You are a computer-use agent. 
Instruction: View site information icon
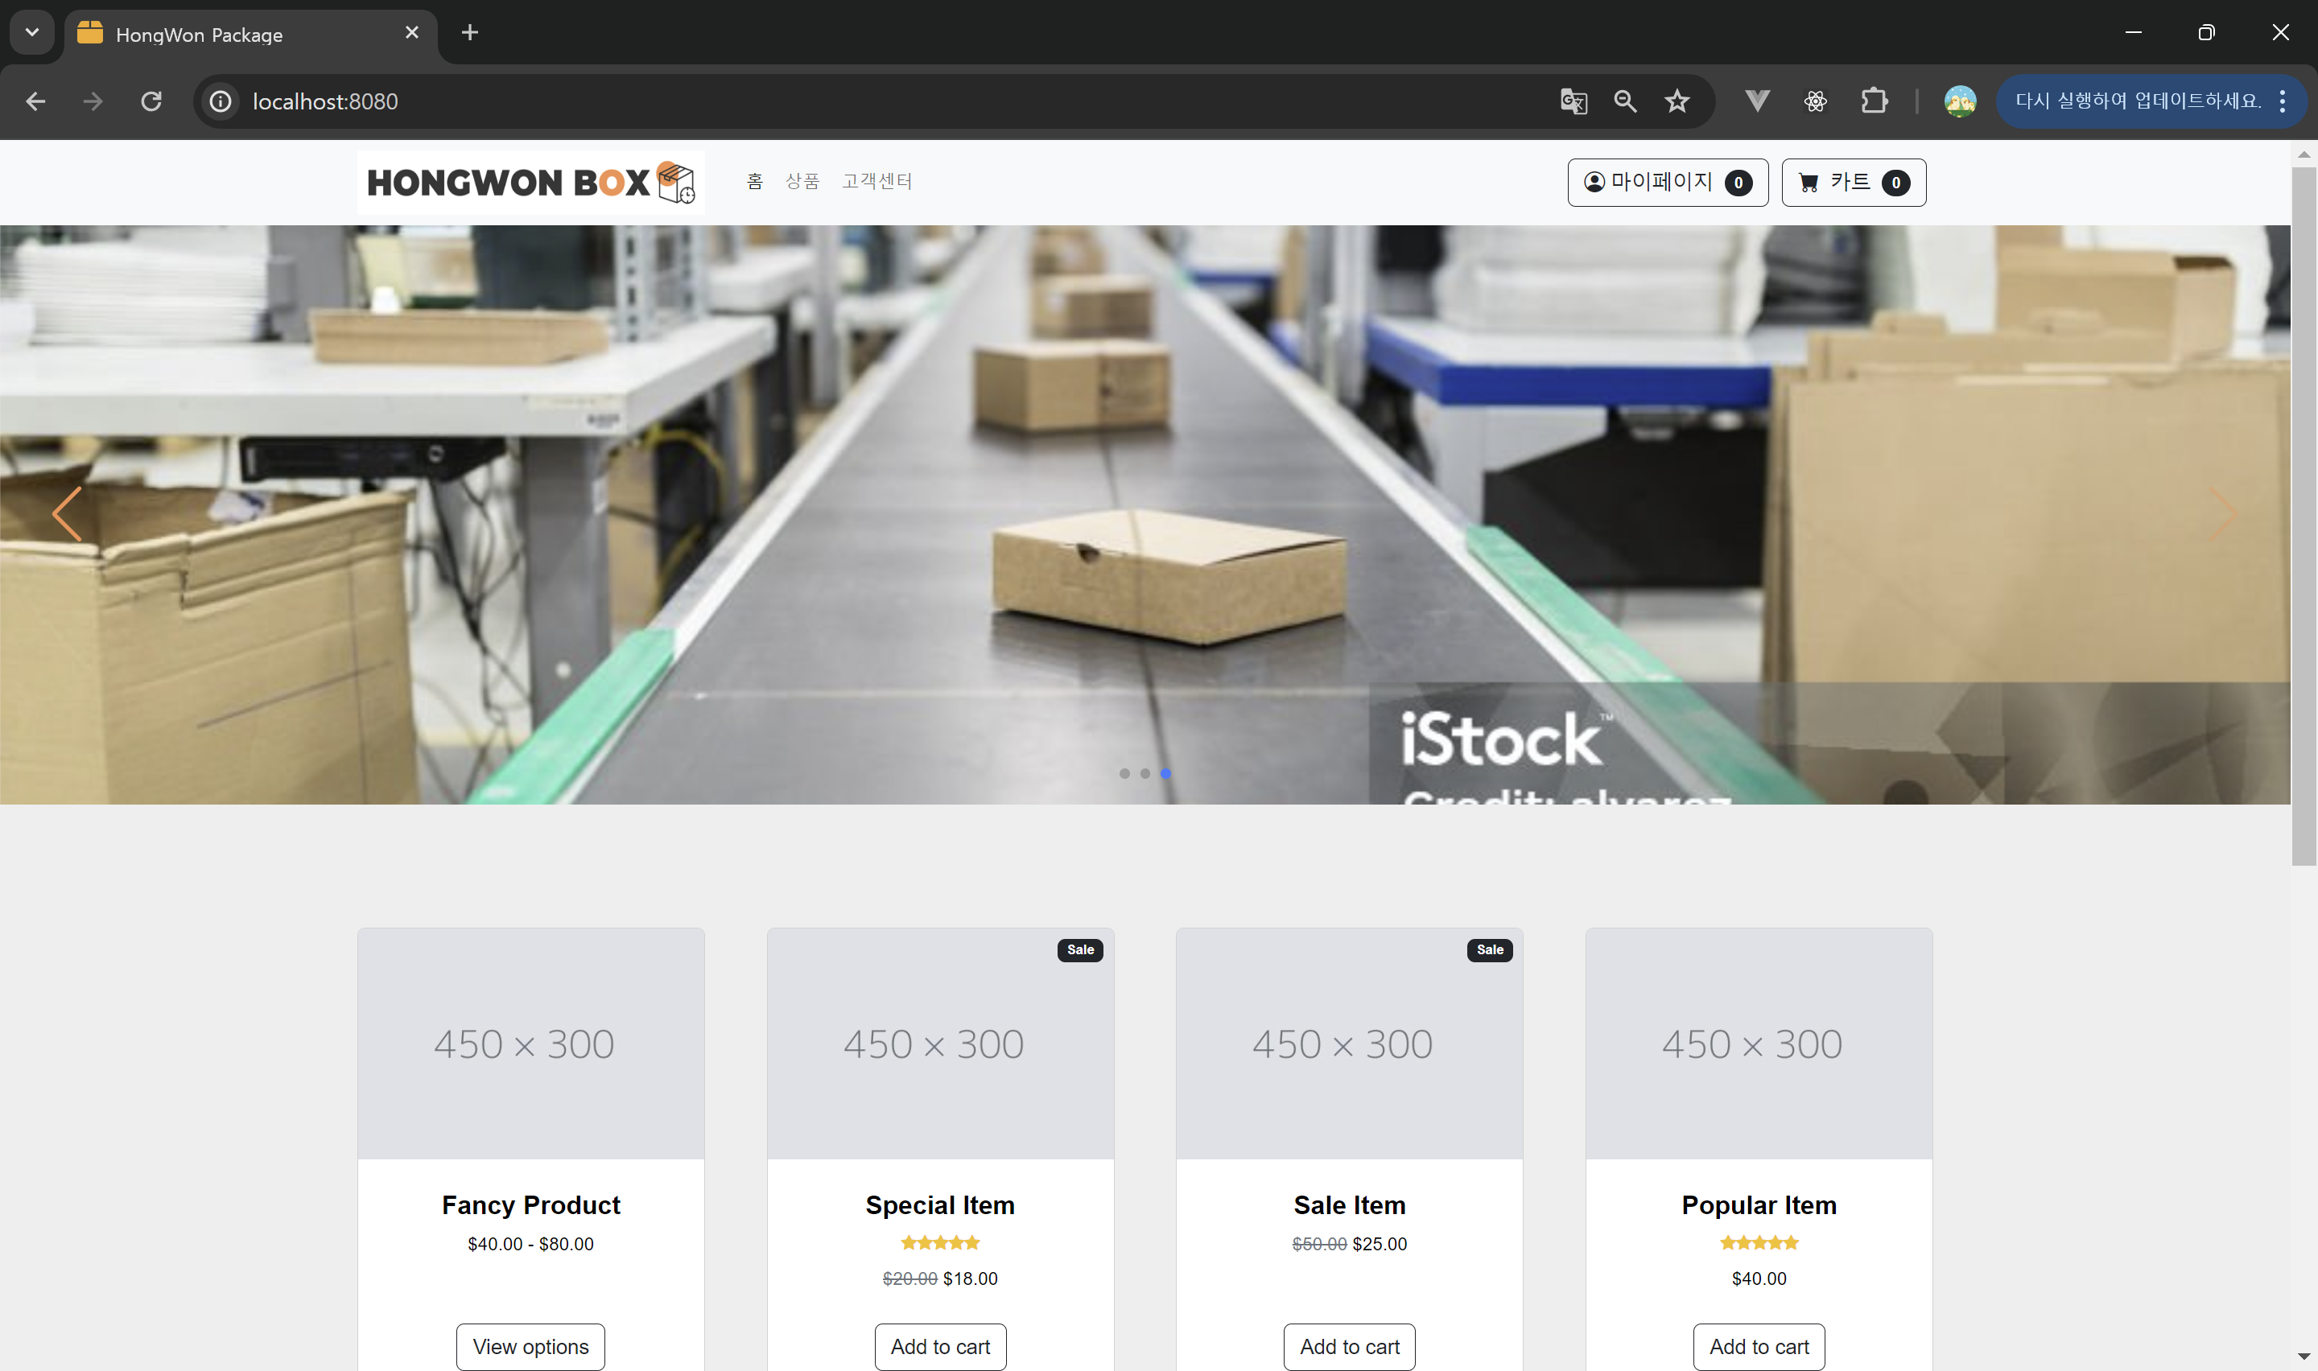point(220,101)
